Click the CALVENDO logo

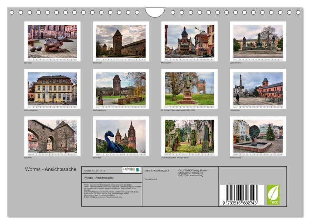[x=131, y=170]
